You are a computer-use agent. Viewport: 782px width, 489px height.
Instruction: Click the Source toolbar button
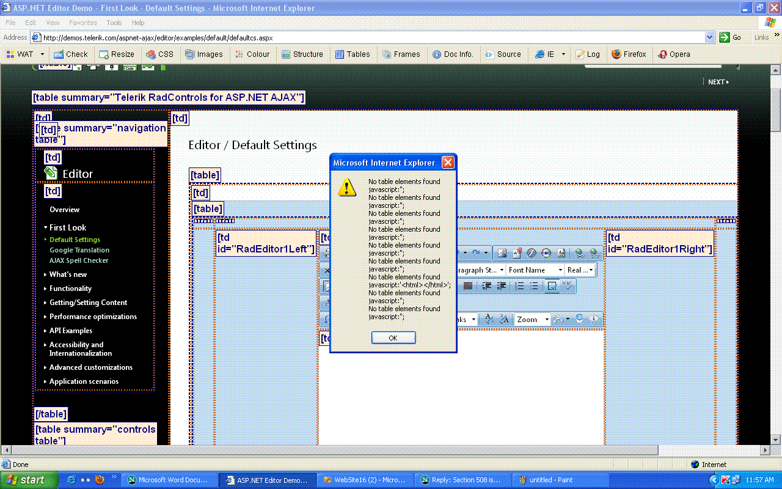[503, 54]
